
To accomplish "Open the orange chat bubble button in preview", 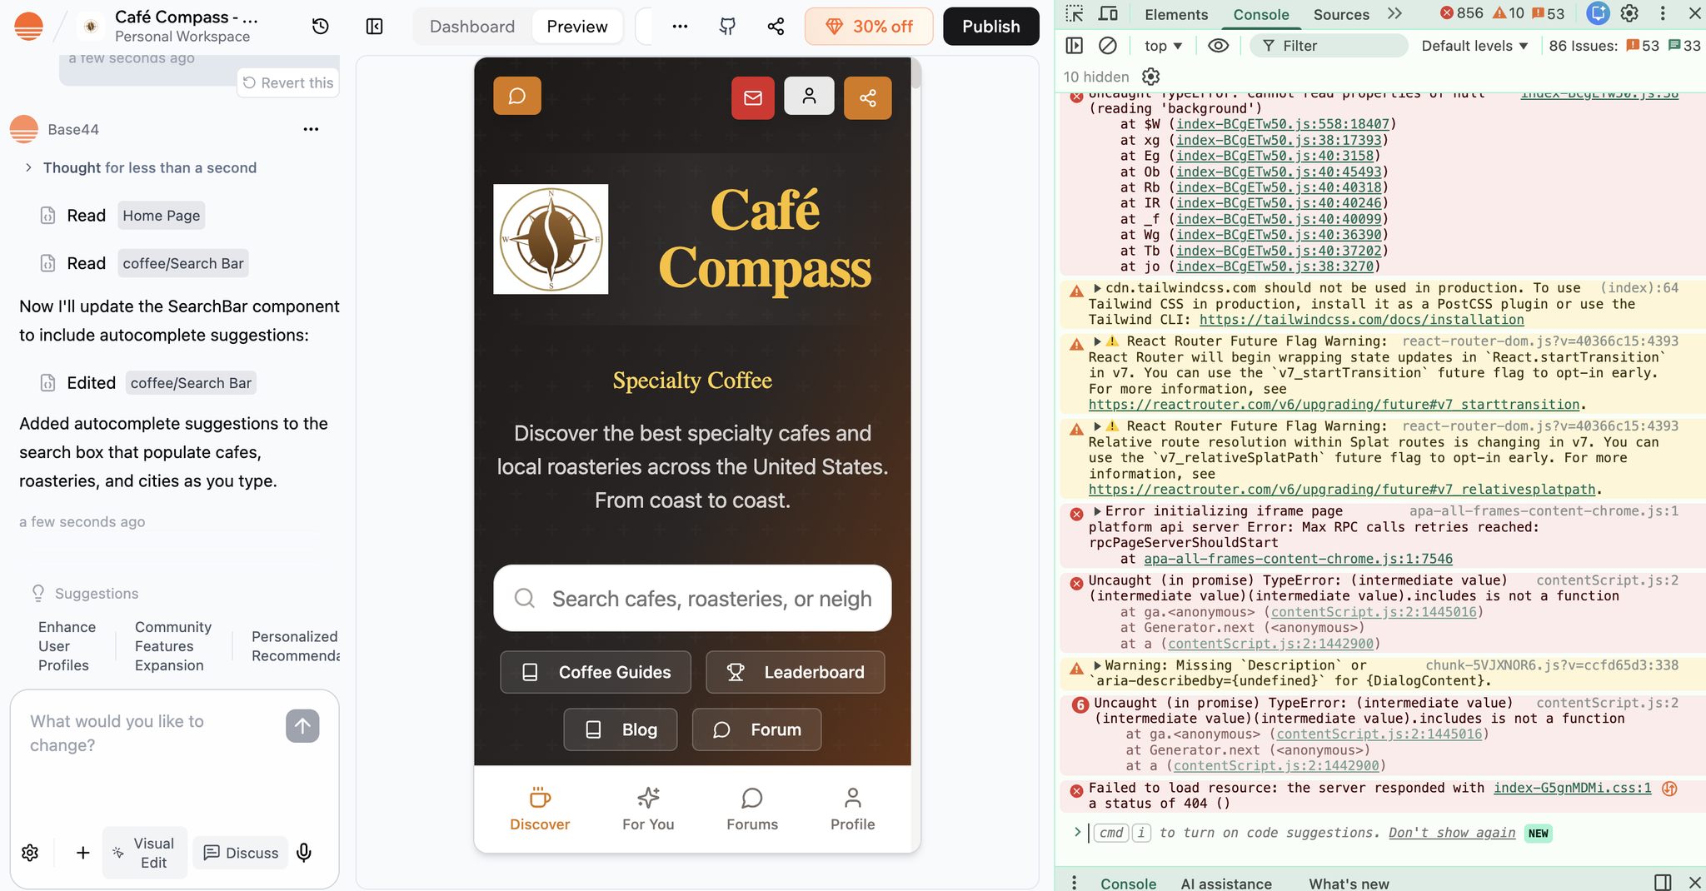I will (x=517, y=96).
